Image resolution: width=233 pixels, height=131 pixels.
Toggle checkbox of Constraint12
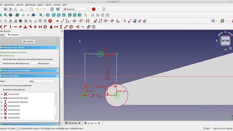1,106
